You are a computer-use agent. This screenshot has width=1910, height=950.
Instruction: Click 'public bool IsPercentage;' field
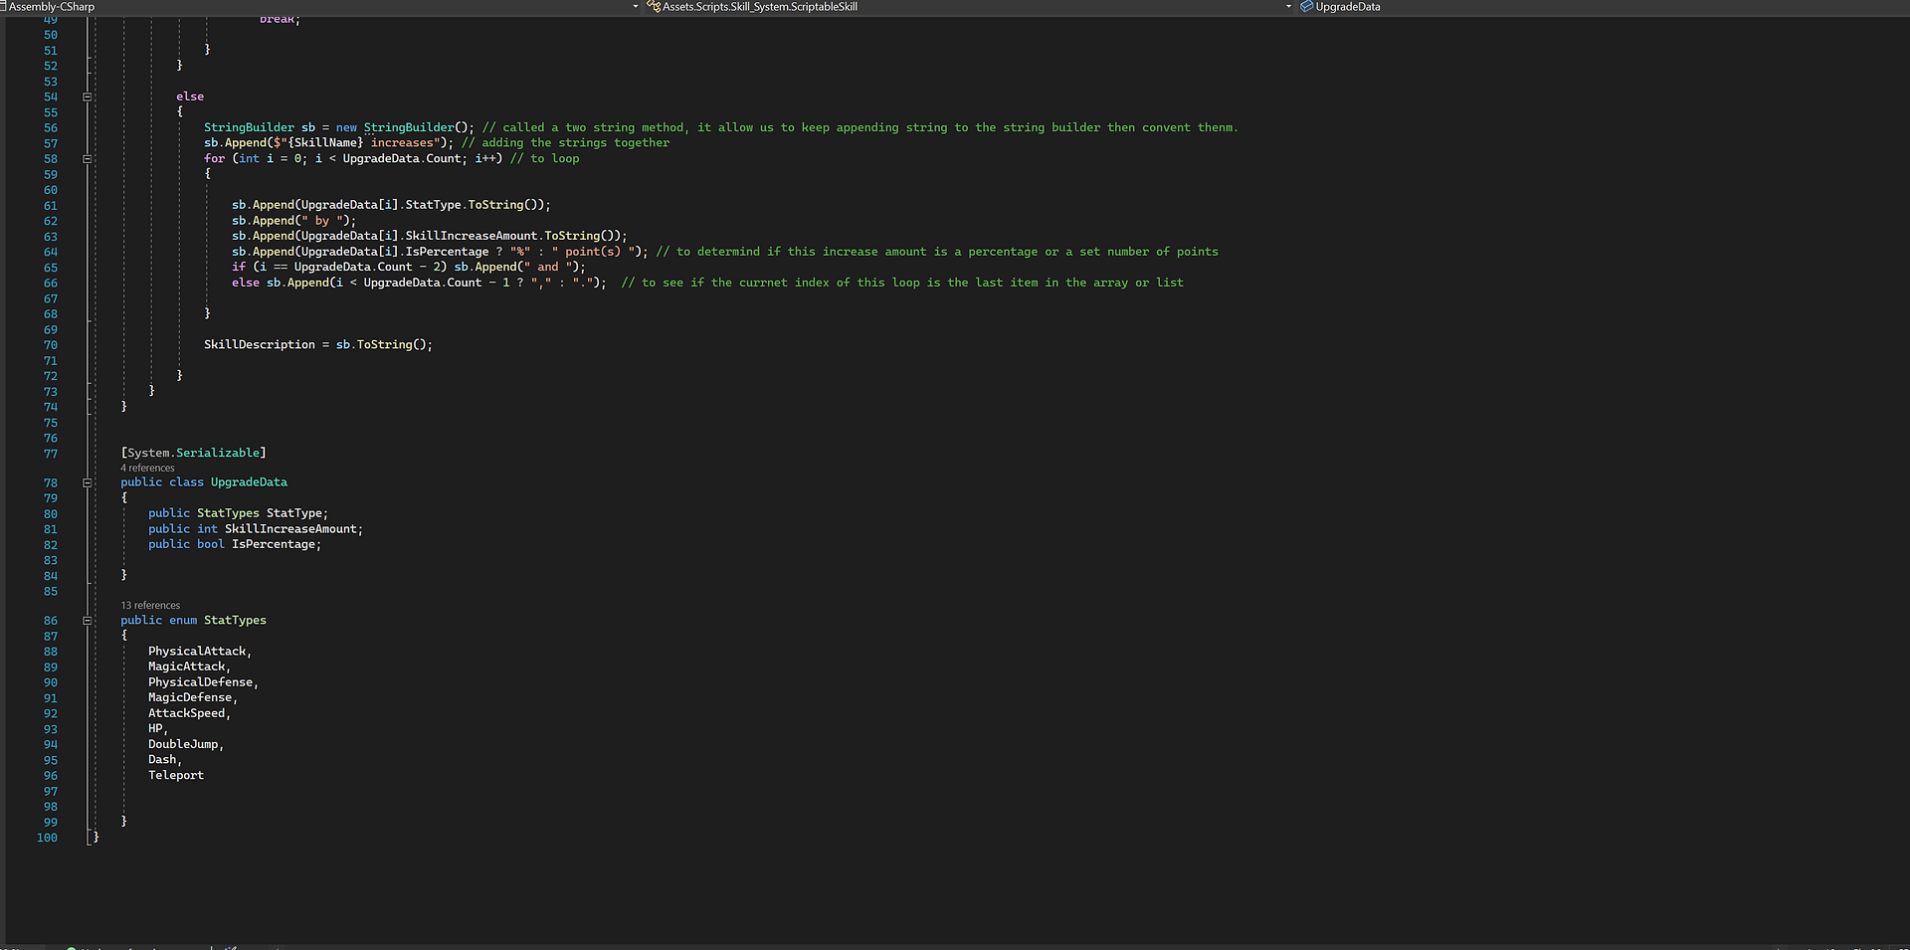pyautogui.click(x=235, y=544)
